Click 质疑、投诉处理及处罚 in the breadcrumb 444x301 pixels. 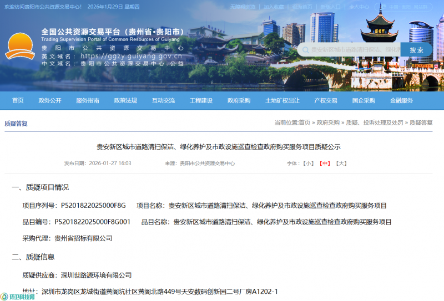[374, 123]
